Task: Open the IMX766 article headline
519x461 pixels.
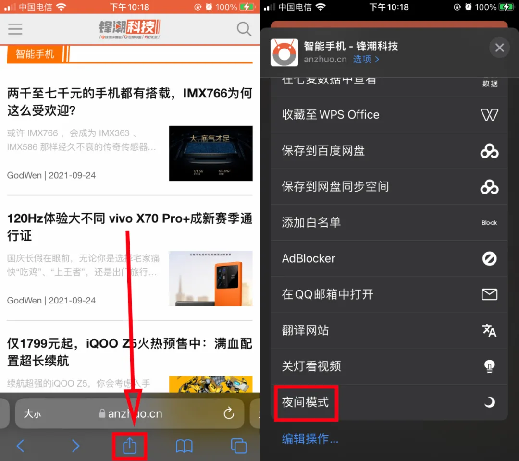Action: tap(129, 101)
